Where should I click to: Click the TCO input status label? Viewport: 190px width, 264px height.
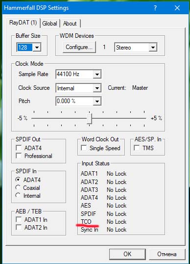[86, 222]
